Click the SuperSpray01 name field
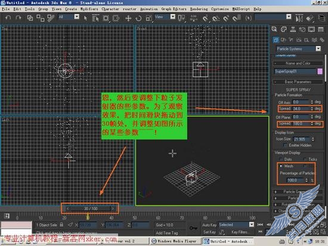Image resolution: width=328 pixels, height=246 pixels. point(295,71)
